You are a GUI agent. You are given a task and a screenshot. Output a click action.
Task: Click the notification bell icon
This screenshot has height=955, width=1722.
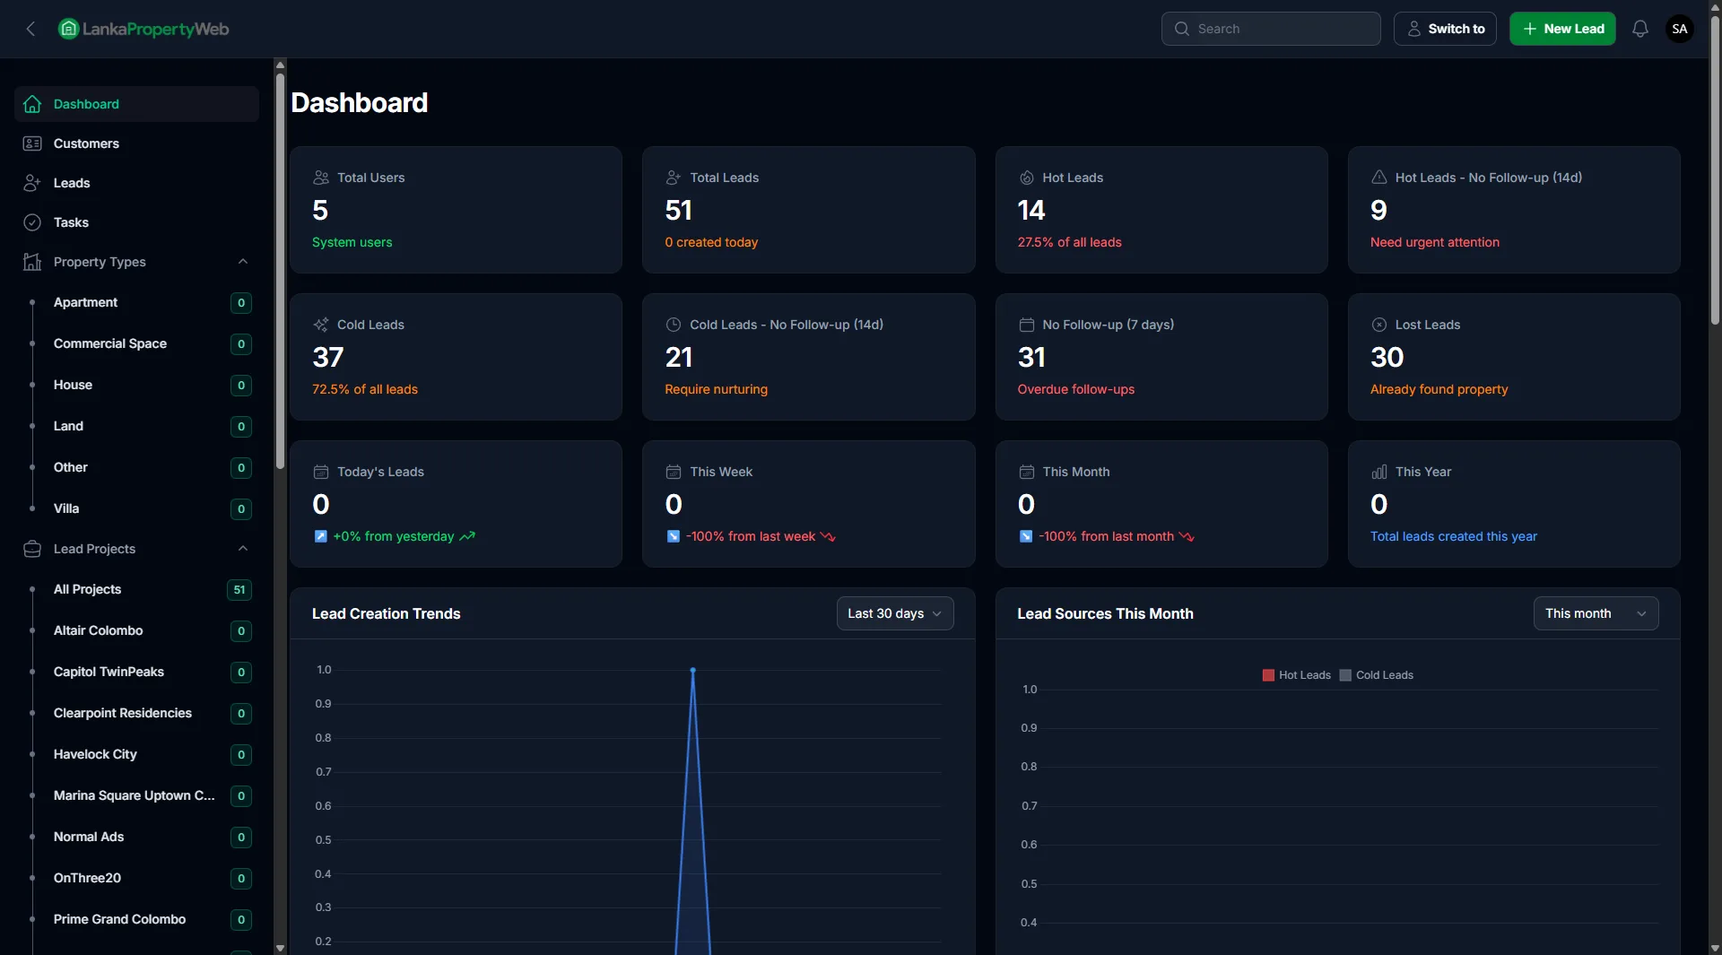(1639, 29)
